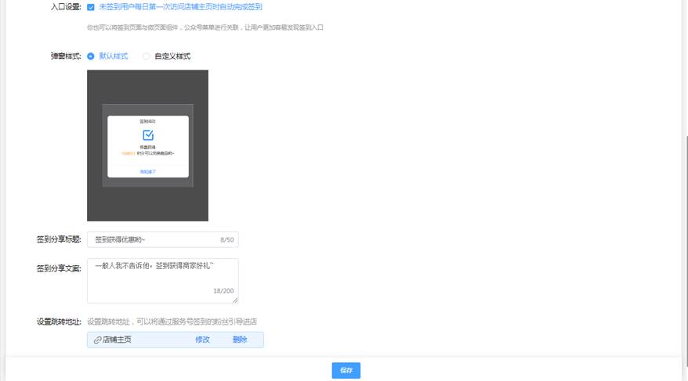688x381 pixels.
Task: Click the 设置跳转地址 hint text
Action: coord(172,322)
